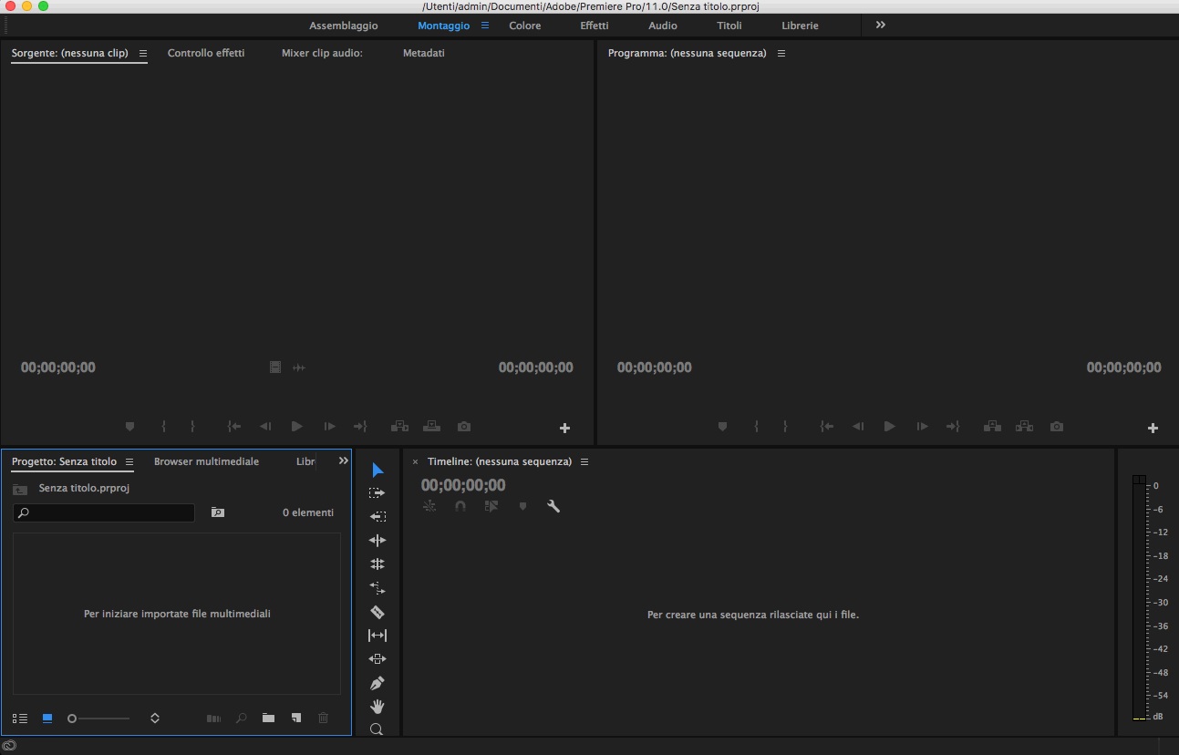Open Browser multimediale tab
Image resolution: width=1179 pixels, height=755 pixels.
(206, 461)
